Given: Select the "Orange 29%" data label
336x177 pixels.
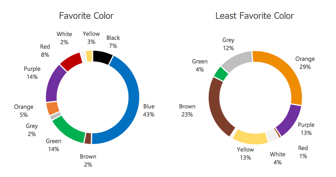Looking at the screenshot, I should (x=305, y=63).
